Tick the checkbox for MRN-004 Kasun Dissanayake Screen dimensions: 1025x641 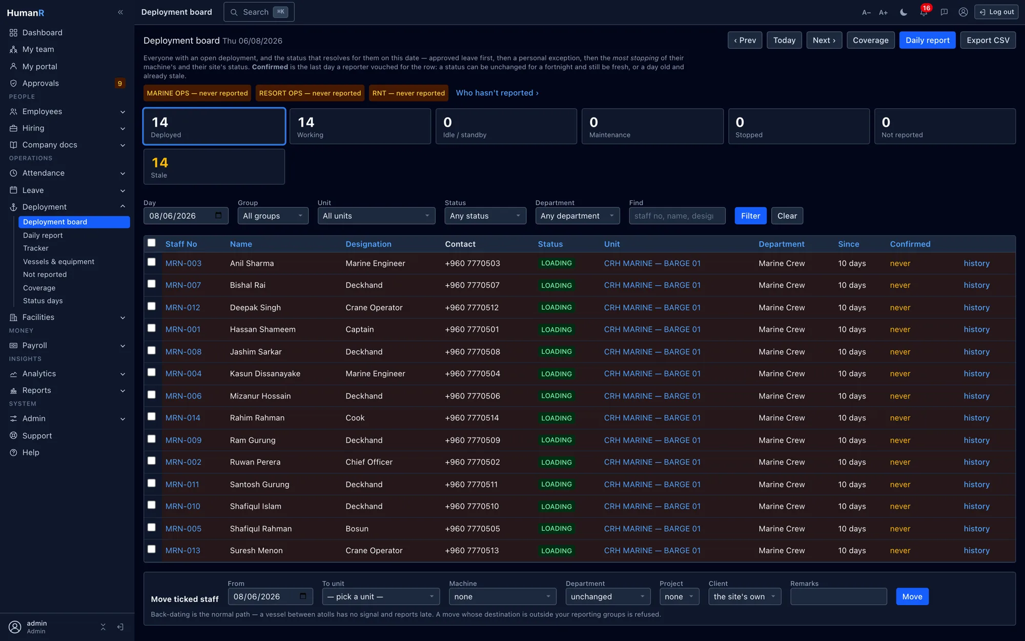click(x=152, y=372)
